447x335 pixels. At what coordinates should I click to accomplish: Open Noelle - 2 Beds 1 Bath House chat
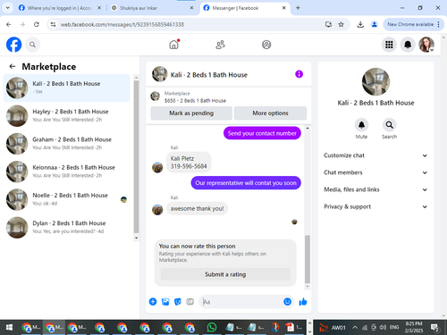67,199
